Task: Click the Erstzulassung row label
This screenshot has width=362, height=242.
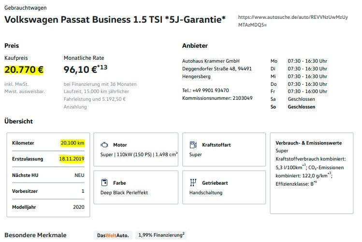Action: tap(28, 159)
